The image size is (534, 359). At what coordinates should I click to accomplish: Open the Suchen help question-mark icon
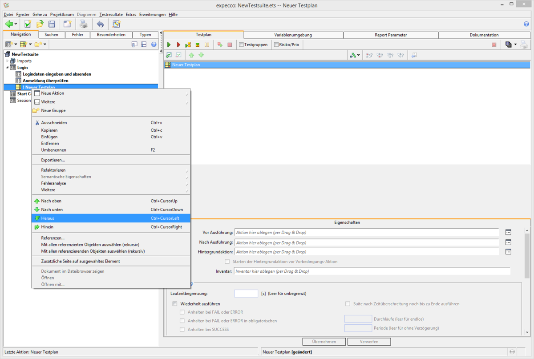tap(154, 44)
